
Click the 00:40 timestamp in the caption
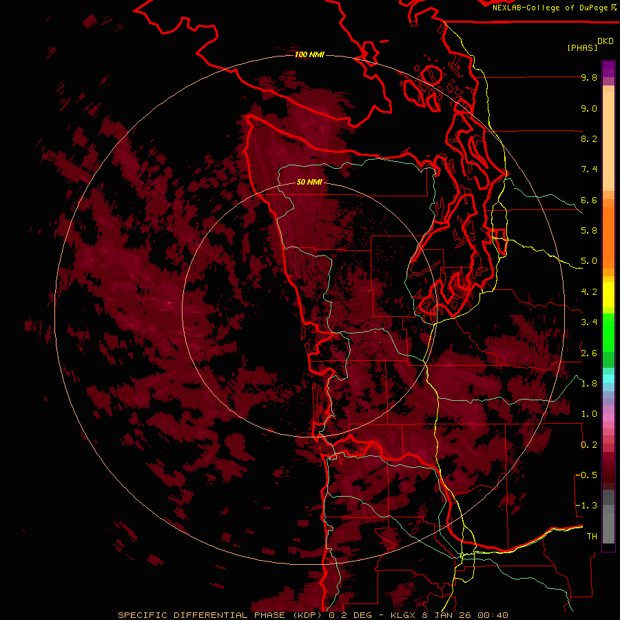(x=493, y=615)
